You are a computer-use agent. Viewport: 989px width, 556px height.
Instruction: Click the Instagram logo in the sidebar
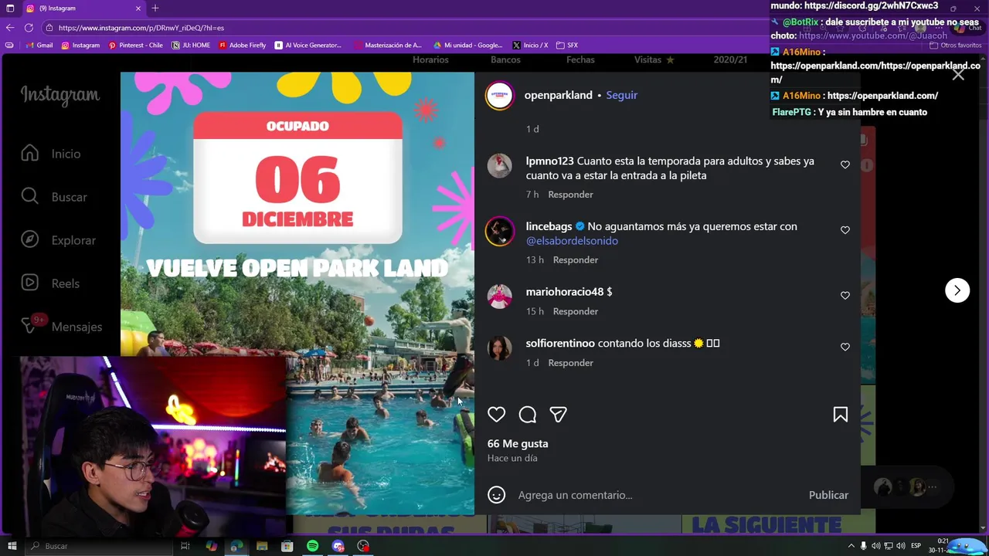click(60, 96)
